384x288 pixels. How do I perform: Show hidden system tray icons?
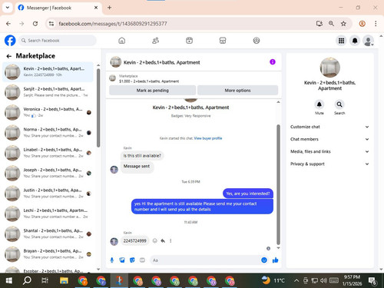(x=296, y=280)
